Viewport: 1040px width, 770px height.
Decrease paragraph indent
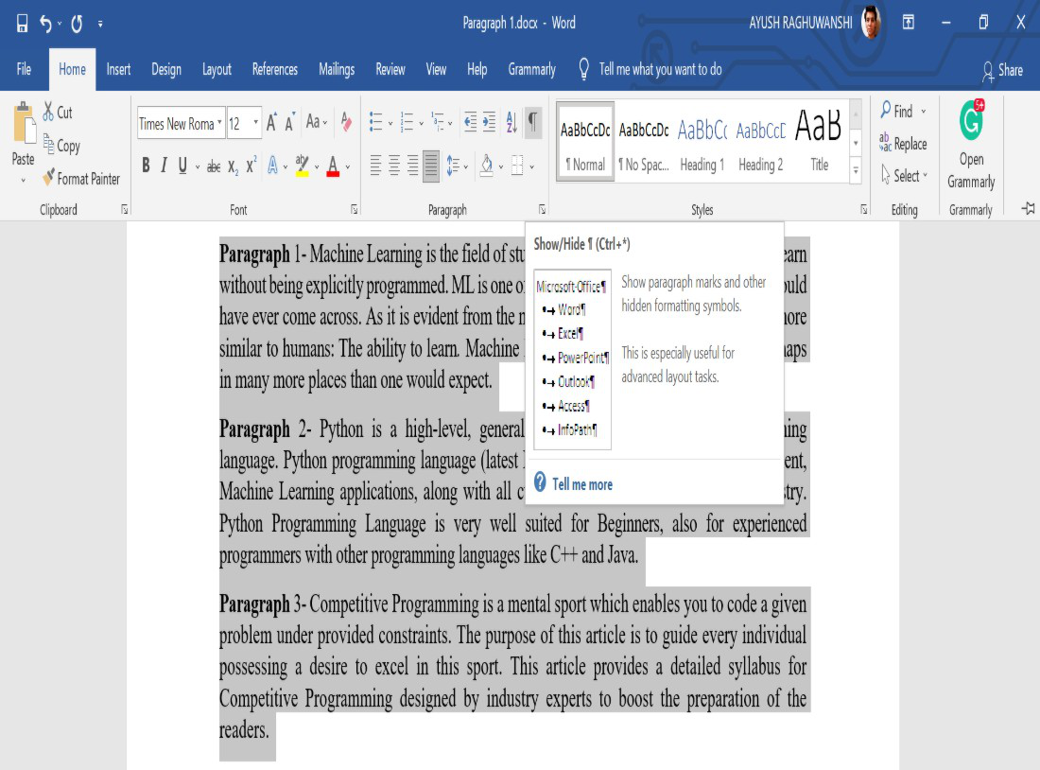[x=470, y=122]
